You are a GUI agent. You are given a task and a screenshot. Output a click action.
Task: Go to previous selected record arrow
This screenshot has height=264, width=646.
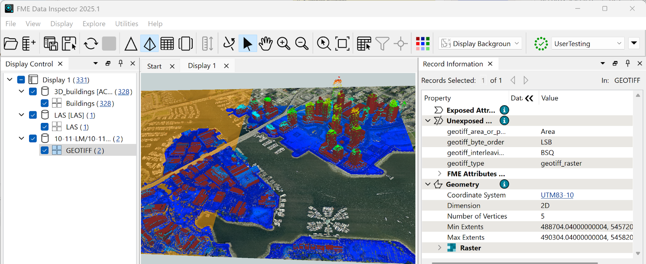pyautogui.click(x=513, y=80)
